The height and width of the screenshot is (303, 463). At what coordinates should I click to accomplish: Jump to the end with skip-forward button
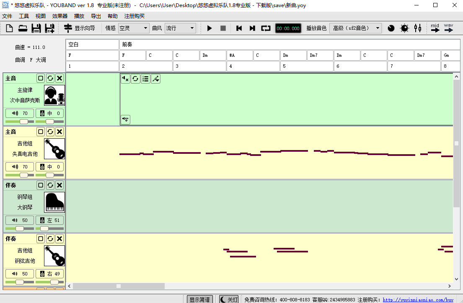click(x=252, y=28)
